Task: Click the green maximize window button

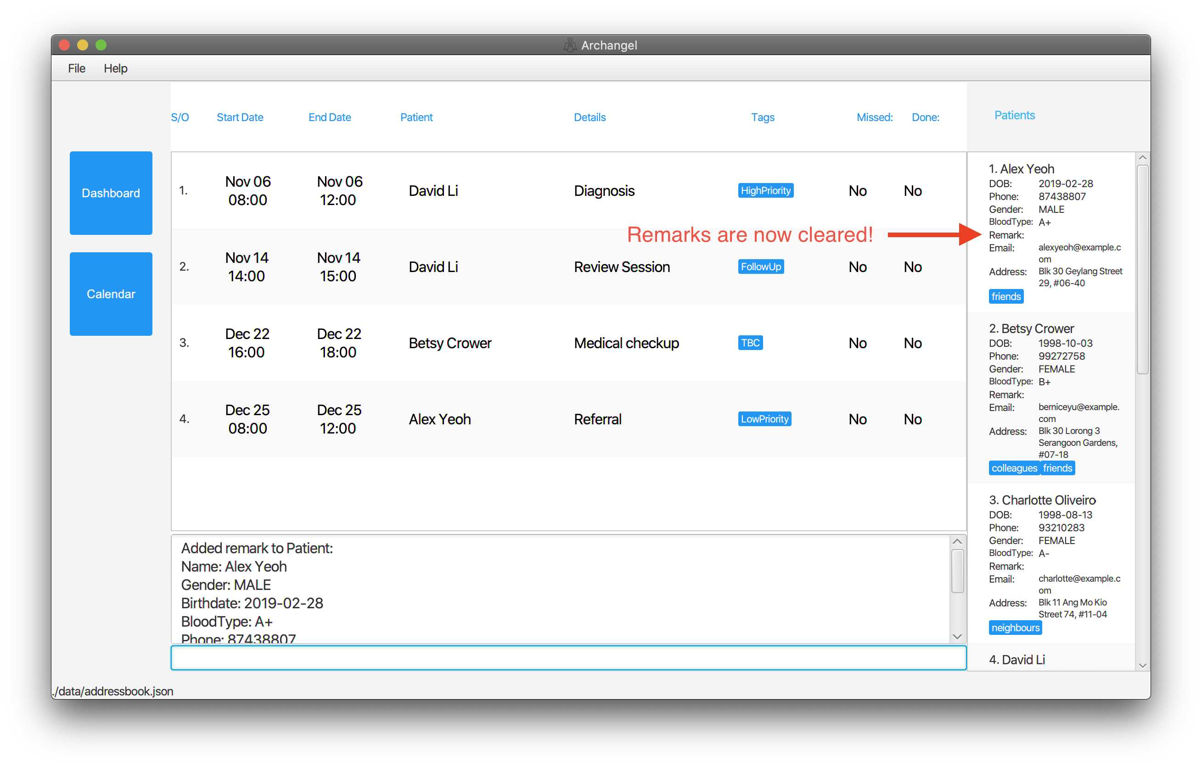Action: coord(101,45)
